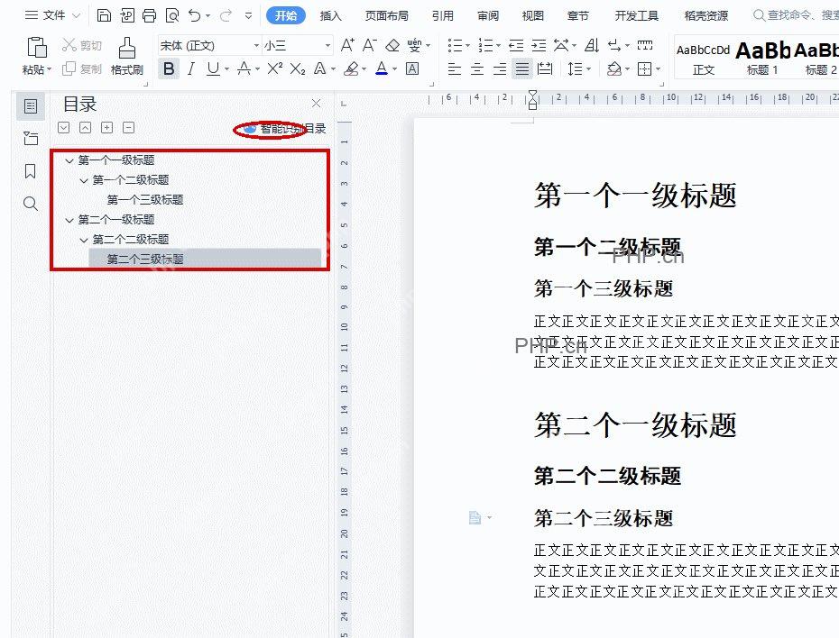Open the font size 小三 dropdown
Viewport: 839px width, 638px height.
pyautogui.click(x=327, y=45)
